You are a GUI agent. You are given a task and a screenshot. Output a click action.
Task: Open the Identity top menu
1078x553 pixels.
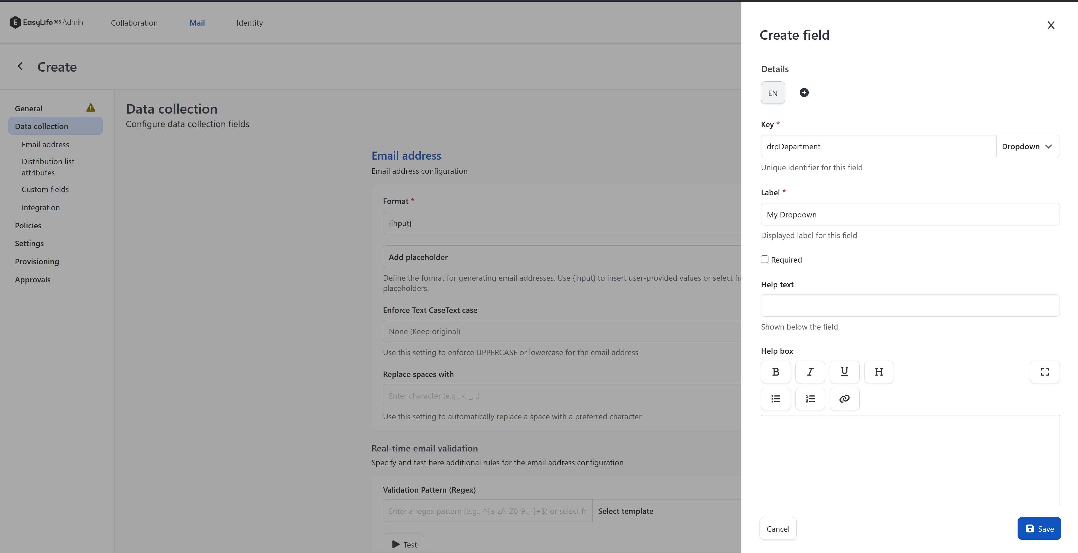point(249,23)
